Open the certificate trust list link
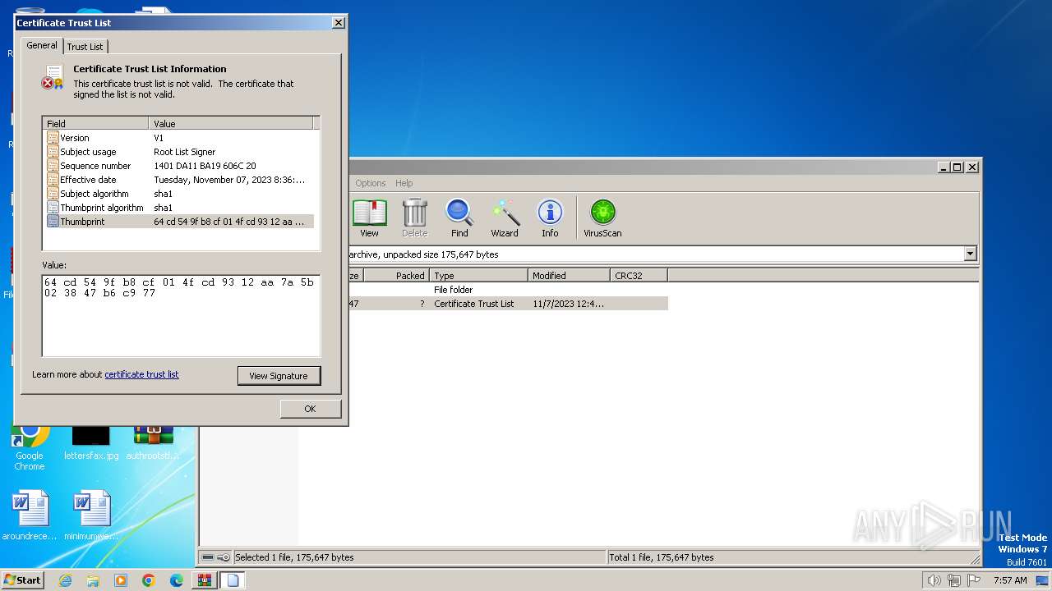The image size is (1052, 591). 141,374
